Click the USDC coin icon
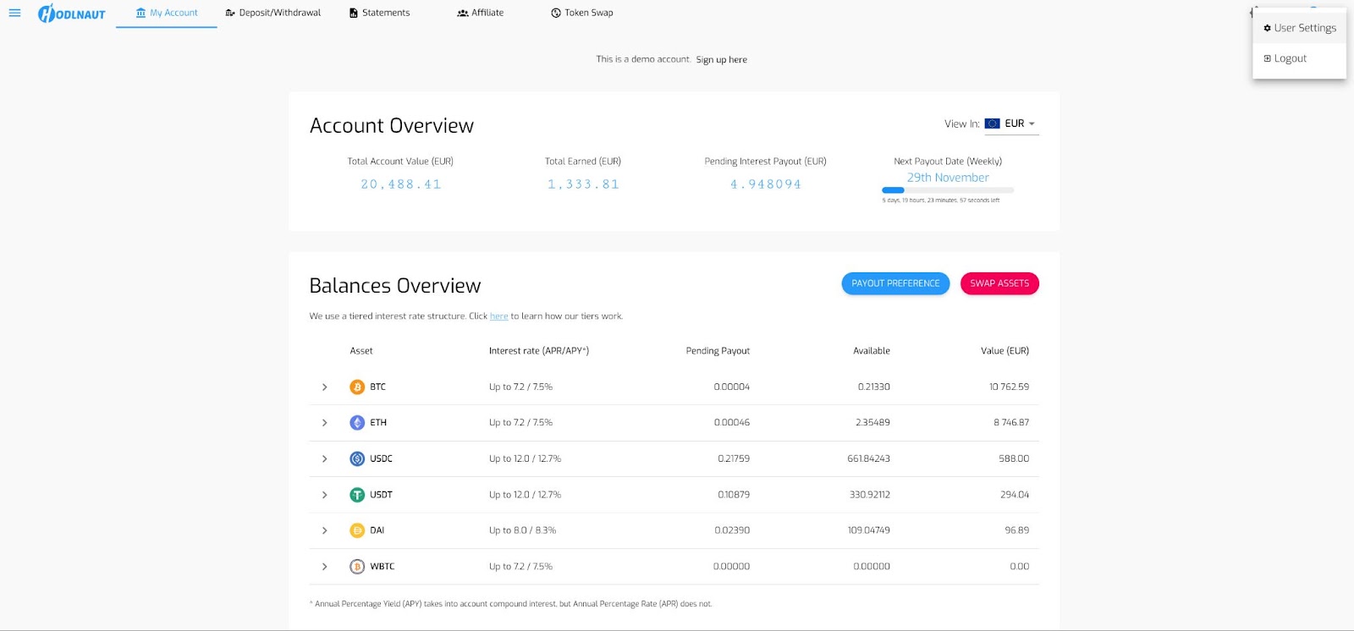This screenshot has height=631, width=1354. pos(357,459)
